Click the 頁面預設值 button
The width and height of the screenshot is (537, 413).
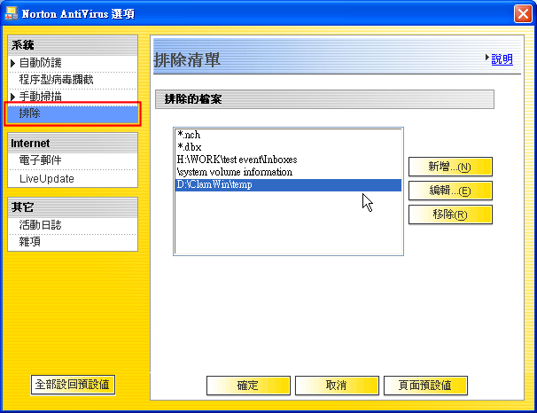pyautogui.click(x=425, y=386)
